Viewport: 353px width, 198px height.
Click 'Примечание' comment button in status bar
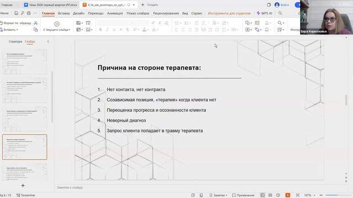(243, 195)
